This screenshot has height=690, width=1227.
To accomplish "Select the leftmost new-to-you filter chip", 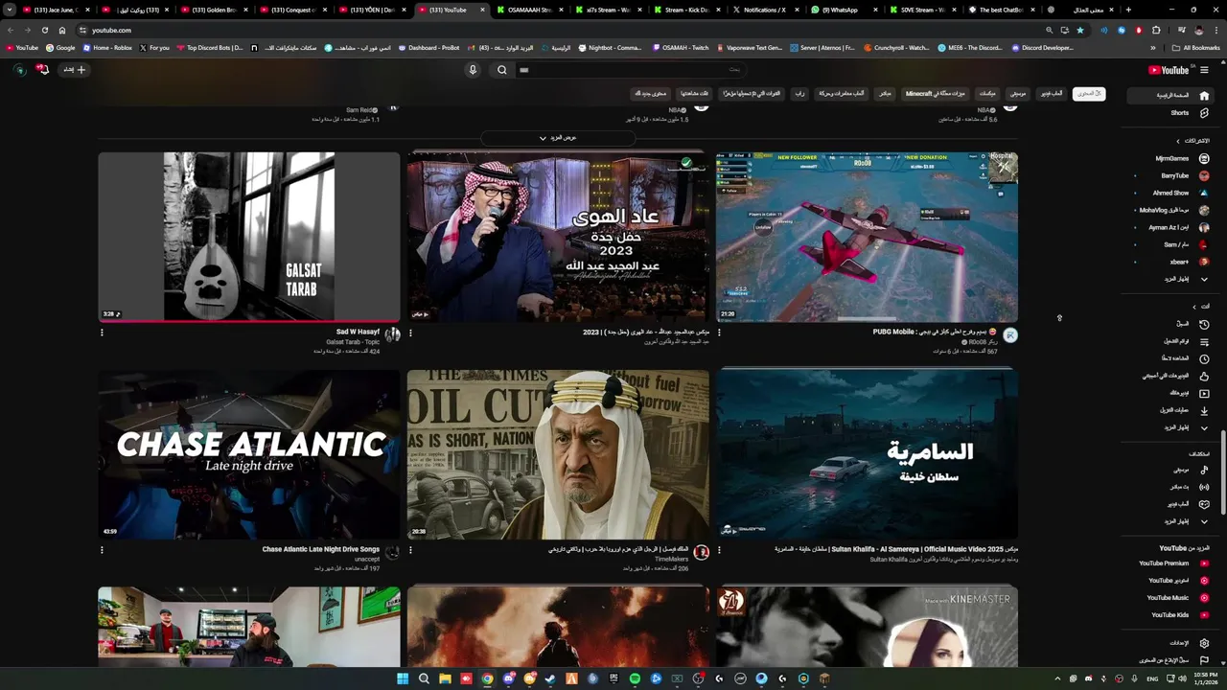I will 650,94.
